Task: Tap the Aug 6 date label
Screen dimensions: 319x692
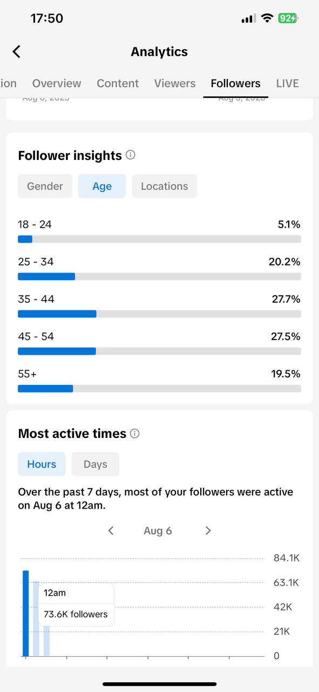Action: click(158, 531)
